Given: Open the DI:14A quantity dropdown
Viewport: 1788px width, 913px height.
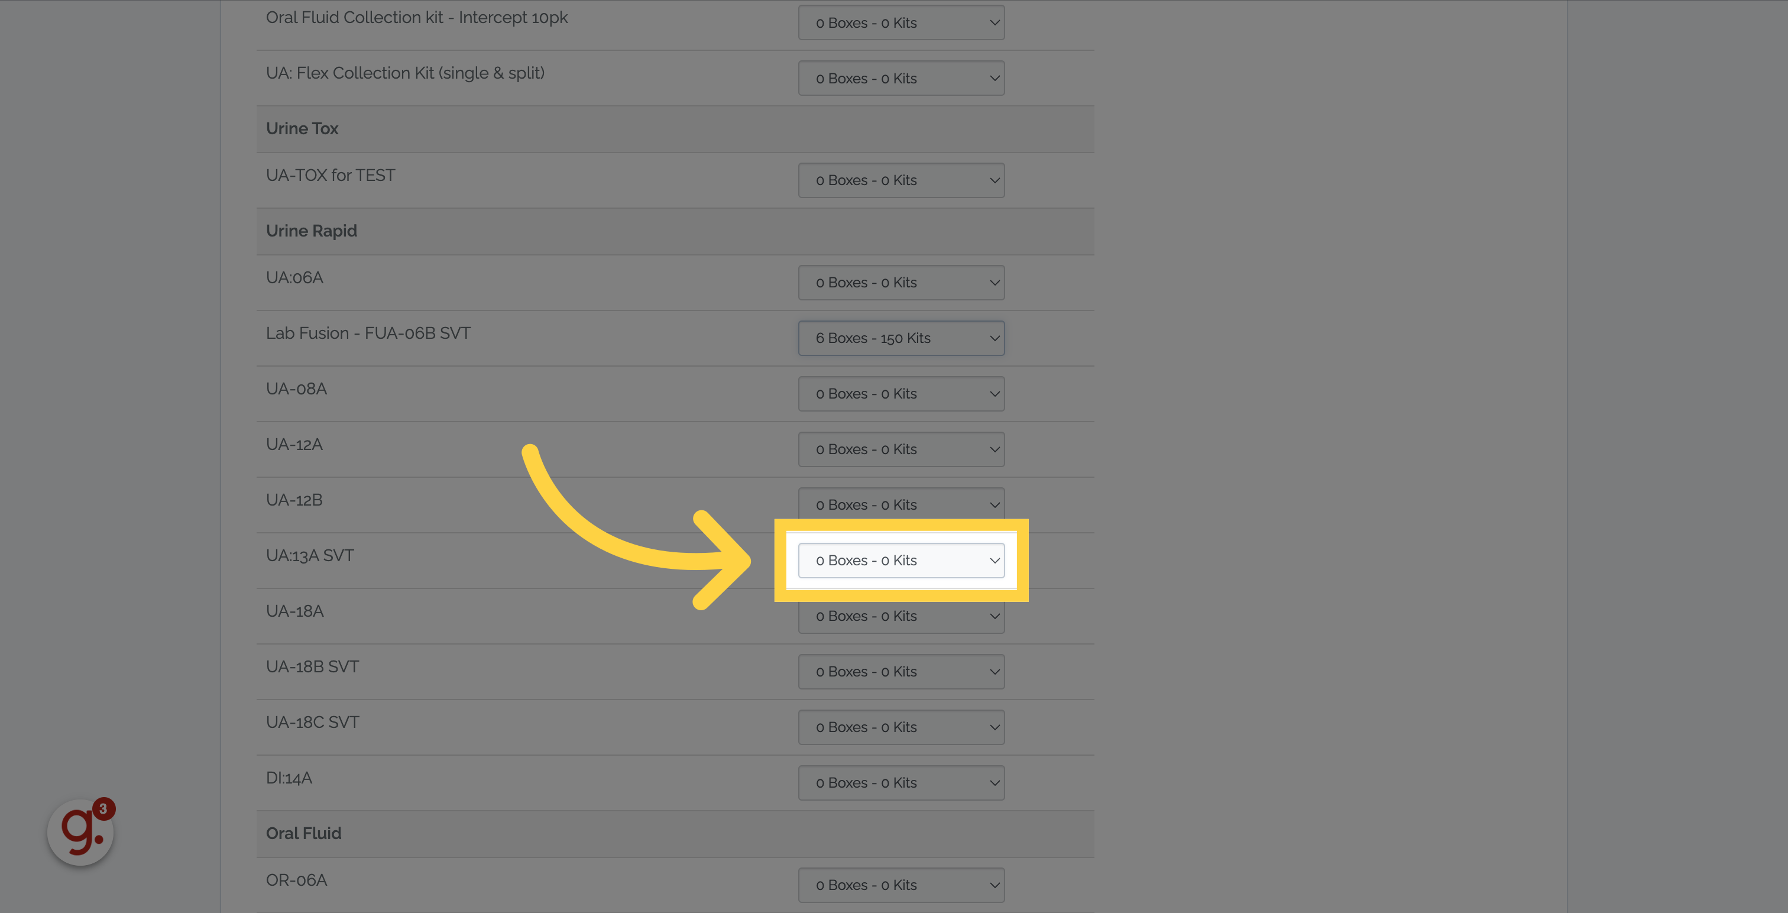Looking at the screenshot, I should 901,782.
